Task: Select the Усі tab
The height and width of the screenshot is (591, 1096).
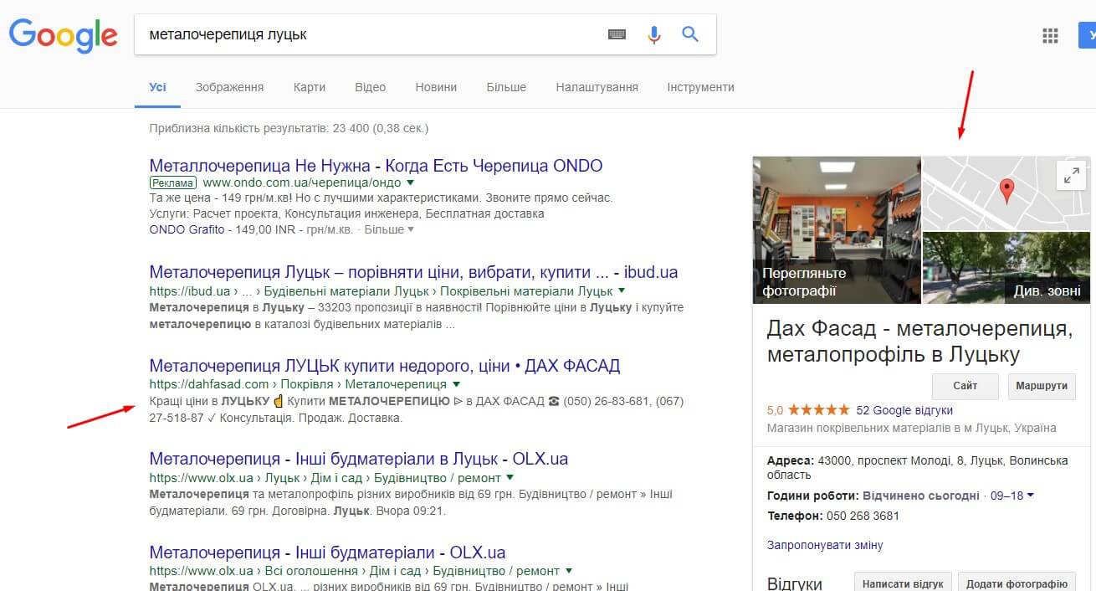Action: tap(157, 87)
